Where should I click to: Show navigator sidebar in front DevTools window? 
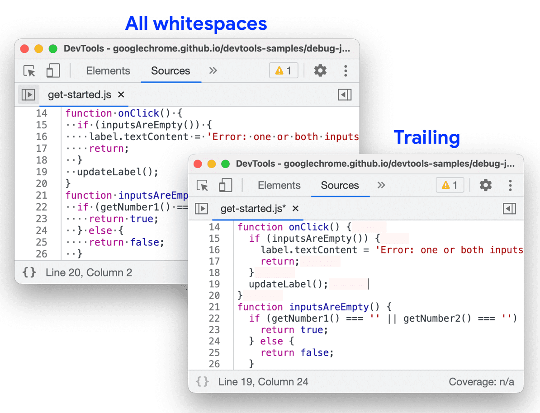201,209
